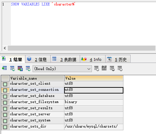
Task: Click the save changes floppy disk icon
Action: [104, 68]
